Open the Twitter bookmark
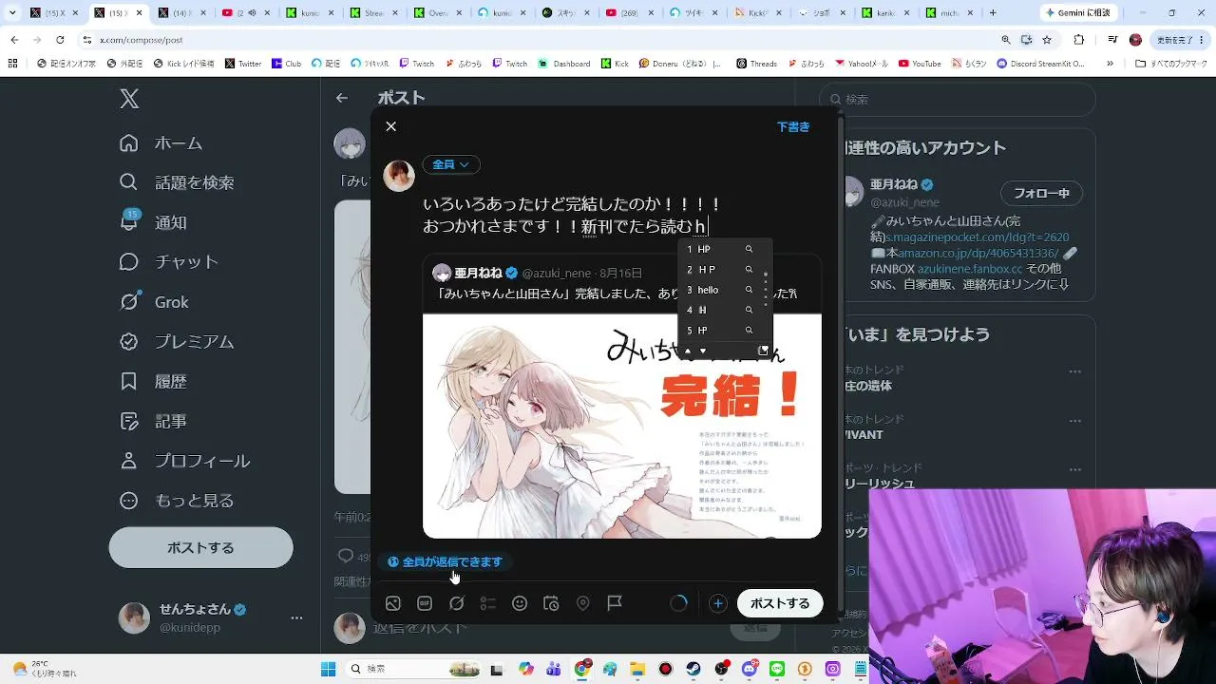This screenshot has width=1216, height=684. [243, 64]
